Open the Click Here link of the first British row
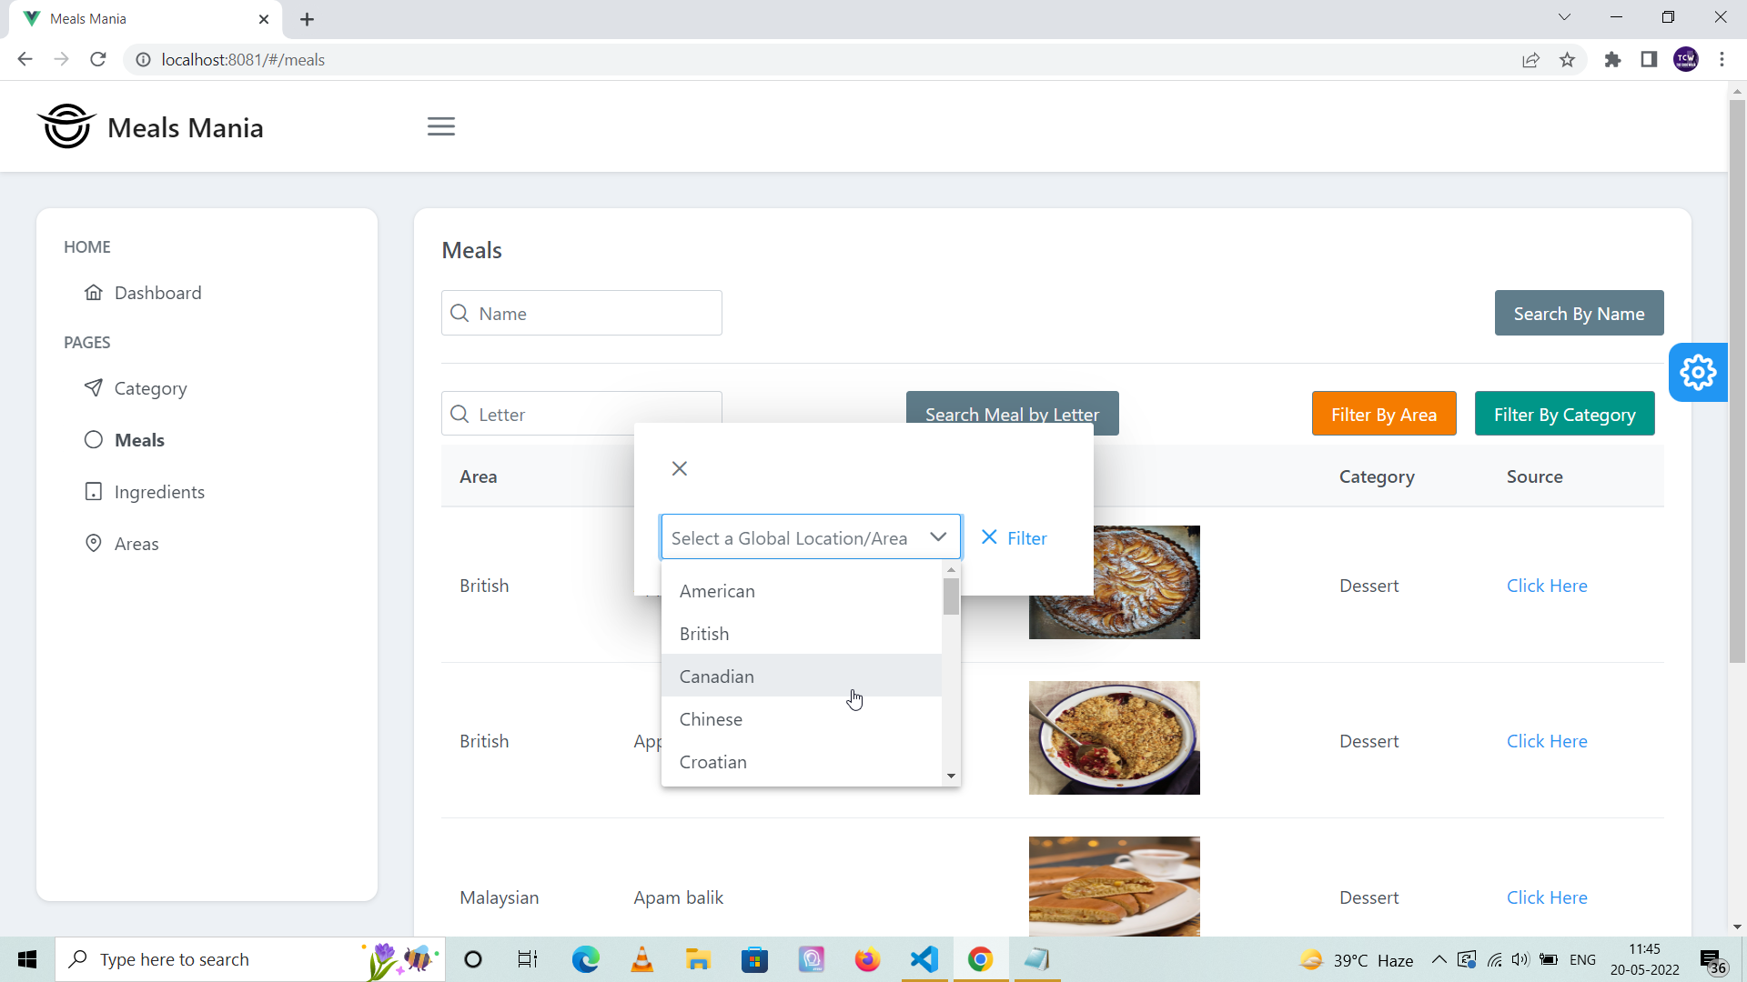This screenshot has height=982, width=1747. tap(1547, 586)
